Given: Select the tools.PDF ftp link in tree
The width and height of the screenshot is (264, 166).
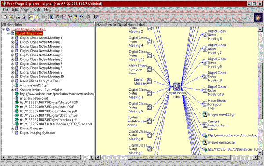Looking at the screenshot, I should coord(47,107).
